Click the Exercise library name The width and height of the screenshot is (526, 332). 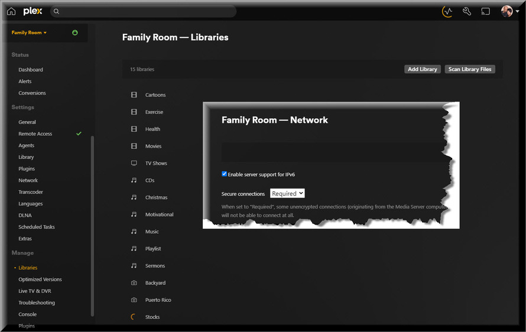coord(154,112)
